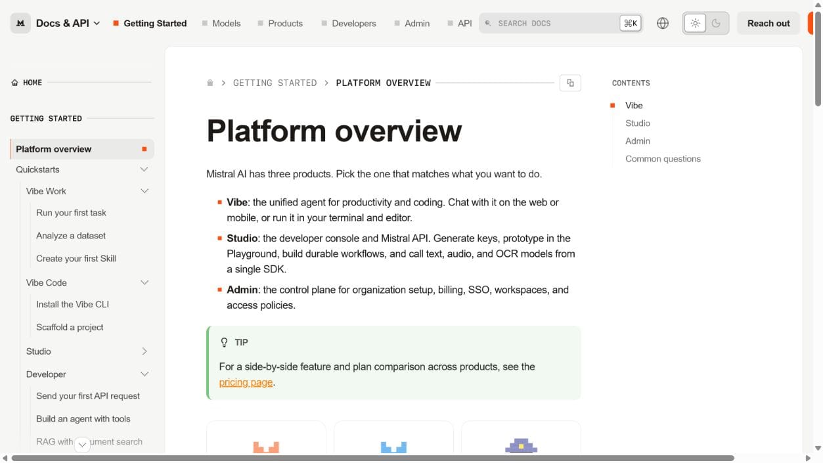Focus the Search Docs field

click(x=560, y=23)
